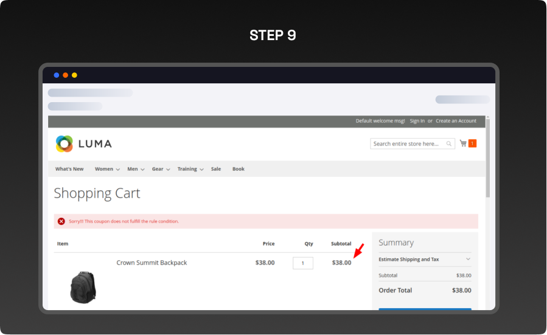The image size is (547, 335).
Task: Go to What's New menu item
Action: tap(69, 169)
